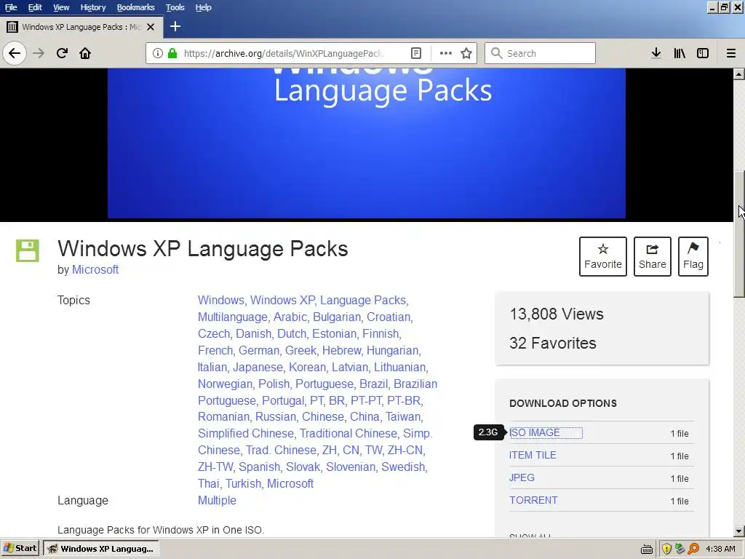The height and width of the screenshot is (559, 745).
Task: Click the Search input box
Action: (x=541, y=53)
